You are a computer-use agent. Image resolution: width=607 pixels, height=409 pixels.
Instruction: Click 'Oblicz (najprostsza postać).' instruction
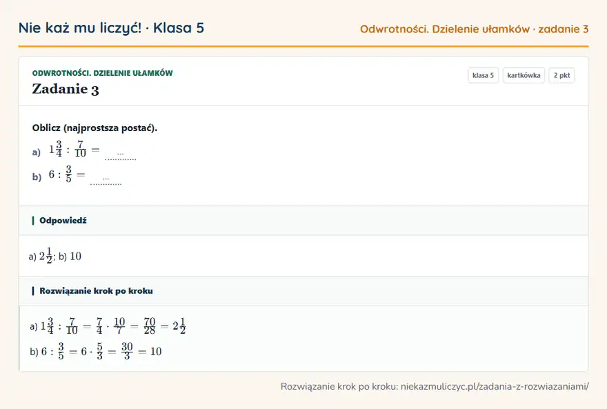95,128
